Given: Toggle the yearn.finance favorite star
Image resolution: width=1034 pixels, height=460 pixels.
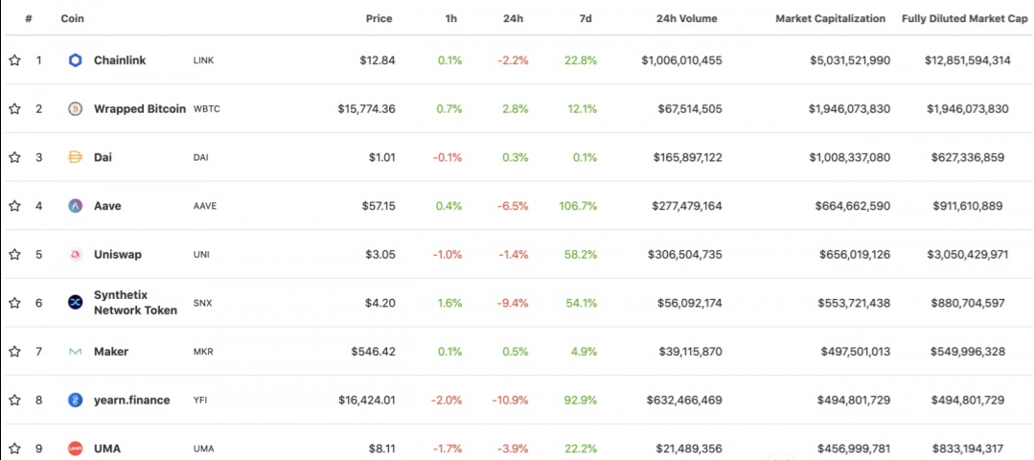Looking at the screenshot, I should click(x=14, y=400).
